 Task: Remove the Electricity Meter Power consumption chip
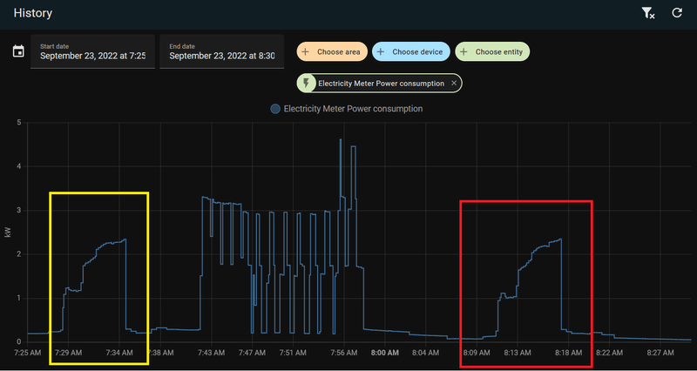[x=453, y=83]
